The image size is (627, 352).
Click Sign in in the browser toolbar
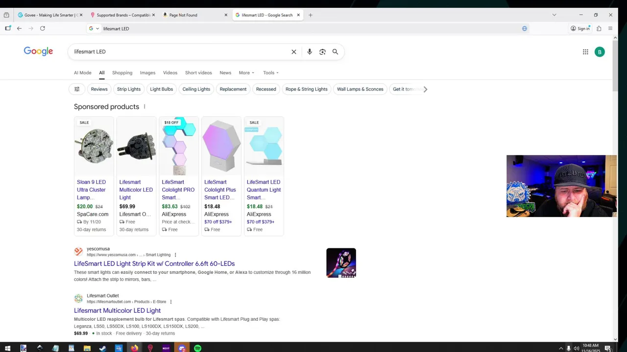pyautogui.click(x=580, y=28)
